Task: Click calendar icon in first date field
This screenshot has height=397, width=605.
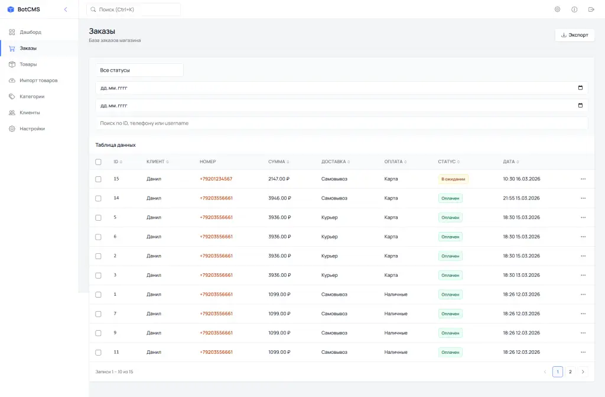Action: (580, 88)
